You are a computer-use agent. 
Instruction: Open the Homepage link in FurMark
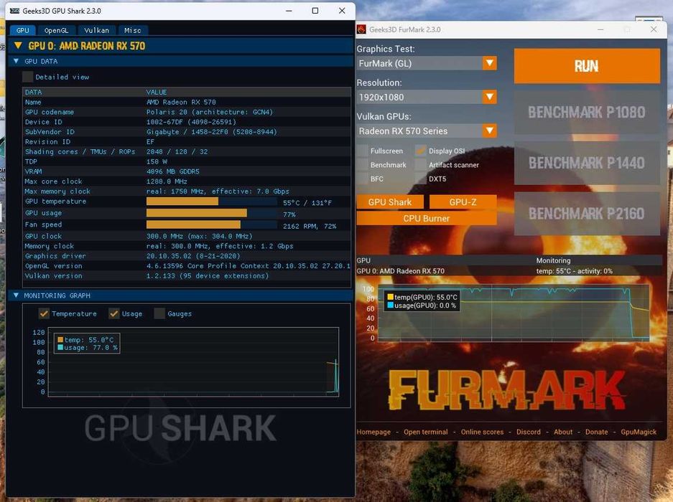373,432
